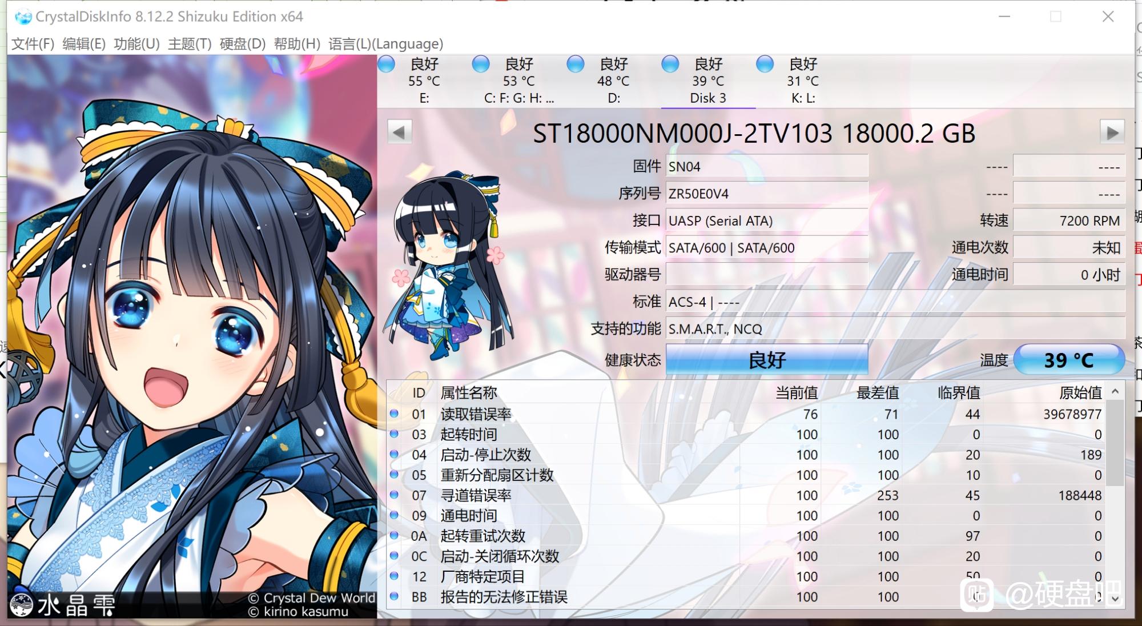Click the 39 °C temperature button
The width and height of the screenshot is (1142, 626).
pyautogui.click(x=1069, y=360)
